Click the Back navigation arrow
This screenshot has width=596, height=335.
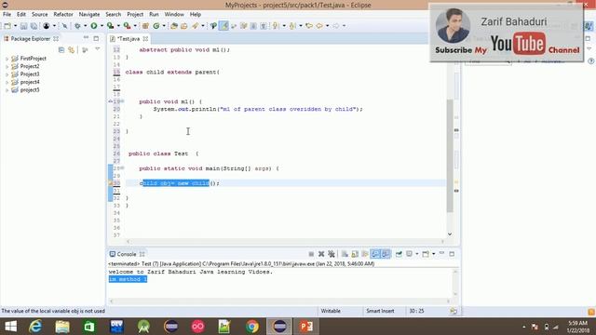[319, 26]
